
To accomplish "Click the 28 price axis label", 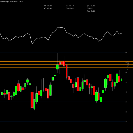I will 126,122.
